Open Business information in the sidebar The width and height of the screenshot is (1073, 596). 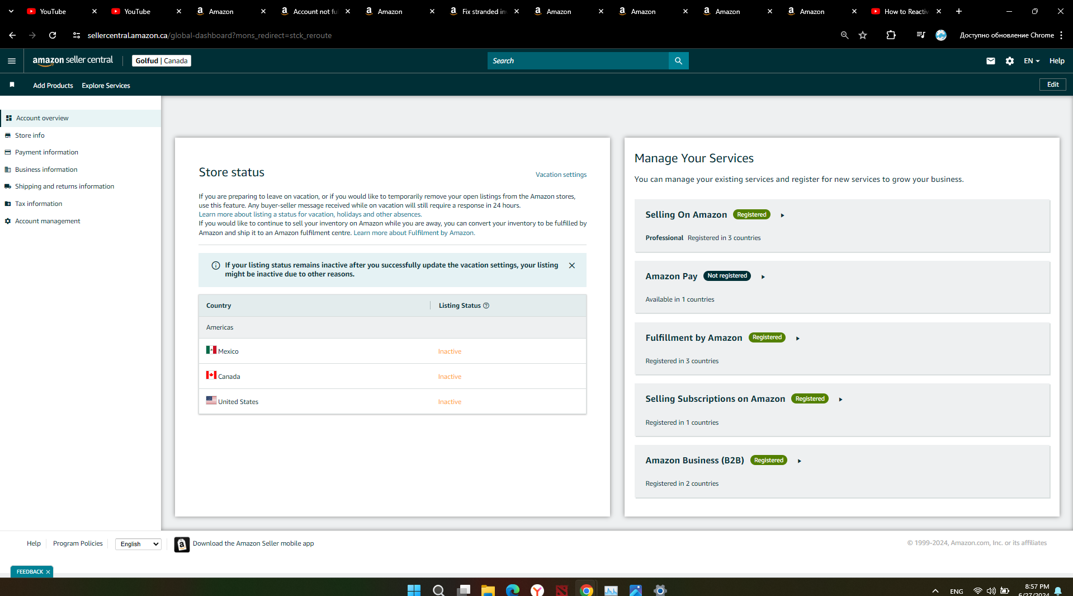(46, 170)
